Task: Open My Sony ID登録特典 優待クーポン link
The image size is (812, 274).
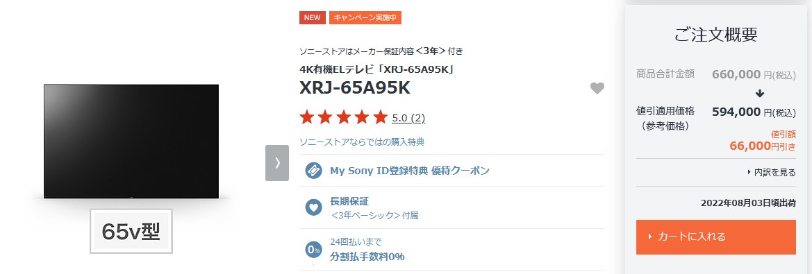Action: (x=410, y=171)
